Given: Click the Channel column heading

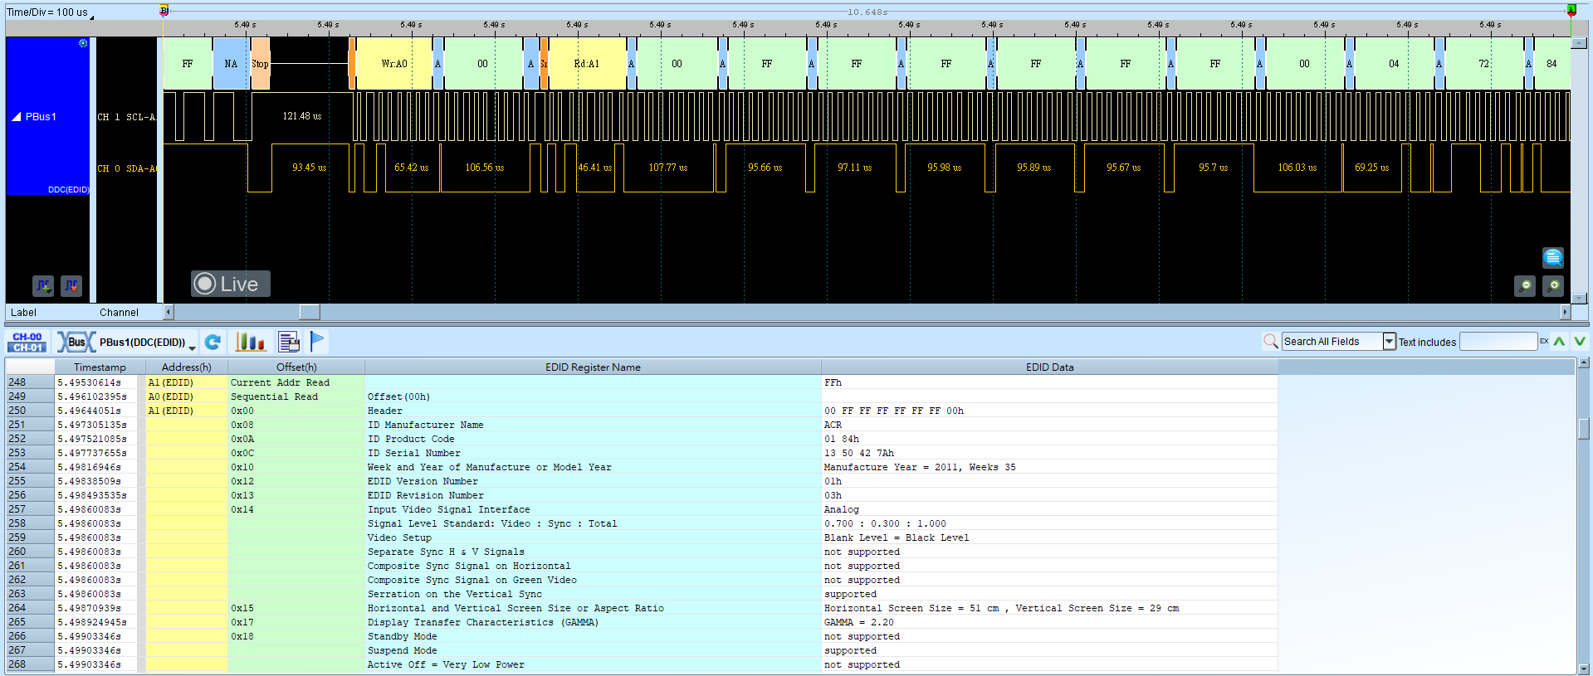Looking at the screenshot, I should pos(119,313).
